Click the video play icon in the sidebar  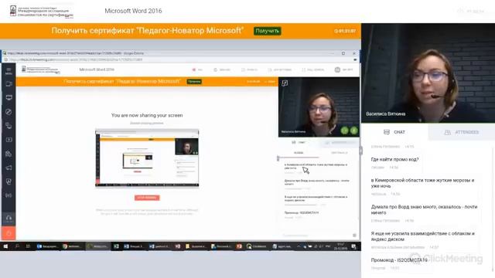click(9, 140)
